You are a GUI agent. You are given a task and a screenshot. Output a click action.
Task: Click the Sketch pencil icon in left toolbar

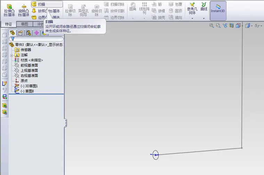pos(5,83)
